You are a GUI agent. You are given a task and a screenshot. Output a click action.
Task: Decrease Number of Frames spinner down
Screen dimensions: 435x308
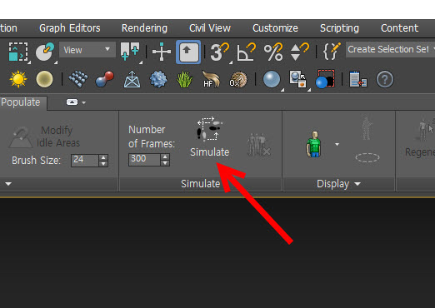(165, 163)
